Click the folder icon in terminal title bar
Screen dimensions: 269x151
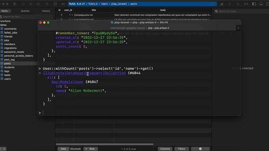tap(112, 22)
